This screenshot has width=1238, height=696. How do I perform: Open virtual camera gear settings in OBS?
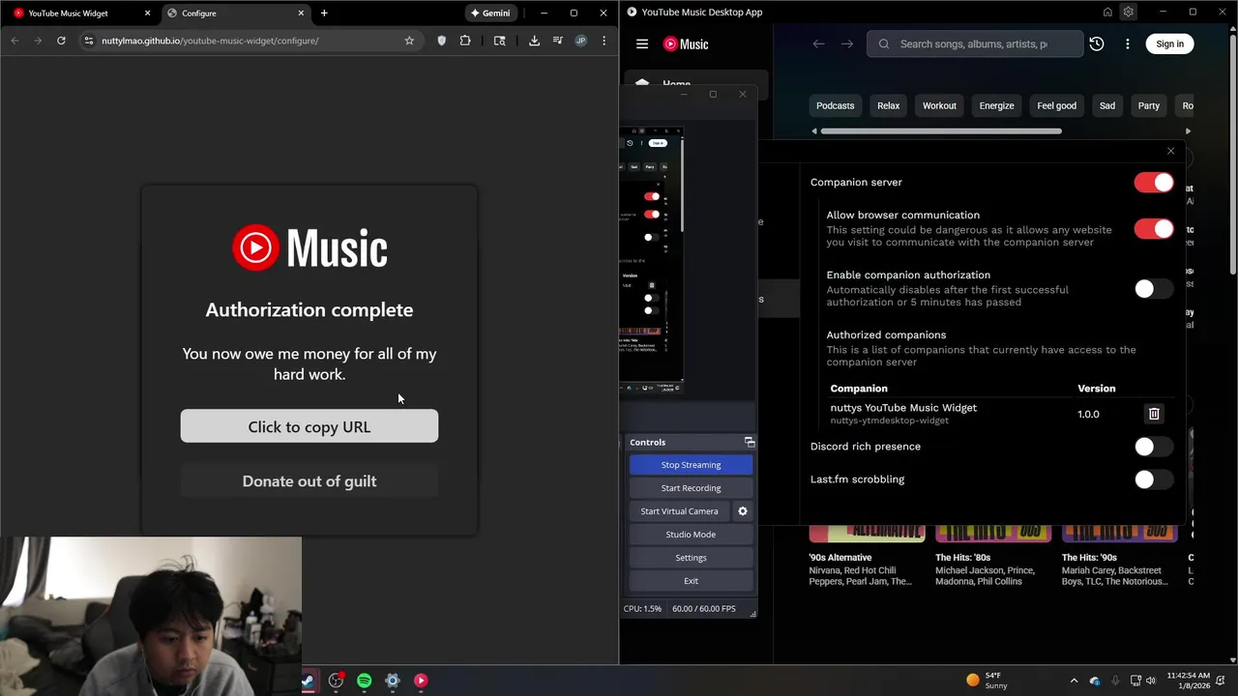(743, 511)
